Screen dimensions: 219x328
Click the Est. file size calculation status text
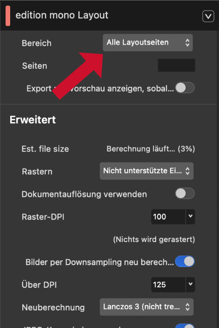tap(151, 149)
